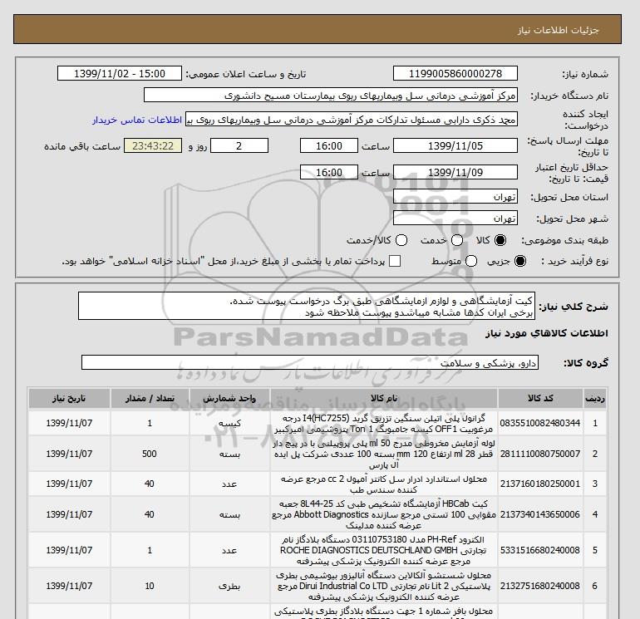Click the تاریخ نیاز column header
The image size is (640, 619).
click(x=69, y=398)
